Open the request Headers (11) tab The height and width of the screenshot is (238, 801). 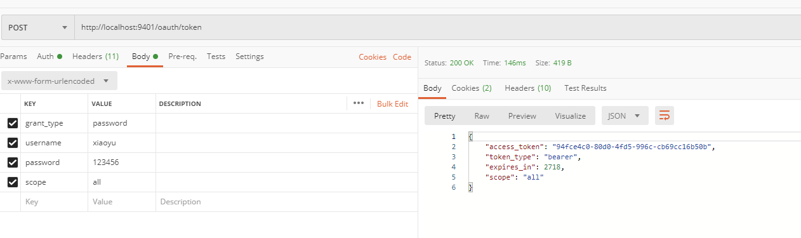[95, 56]
